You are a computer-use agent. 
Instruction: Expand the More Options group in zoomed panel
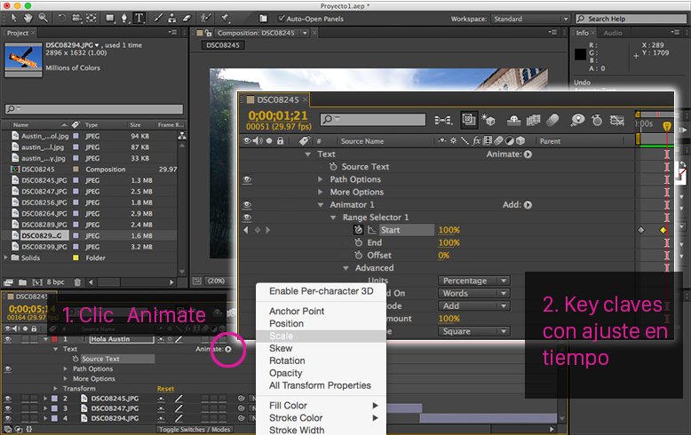(x=321, y=192)
